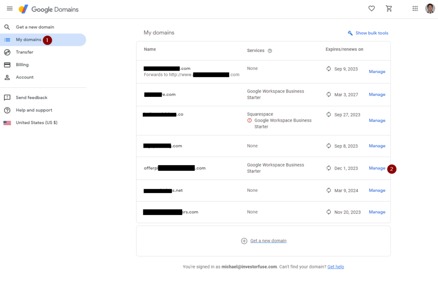Screen dimensions: 438x283
Task: Open the Google apps grid
Action: 415,9
